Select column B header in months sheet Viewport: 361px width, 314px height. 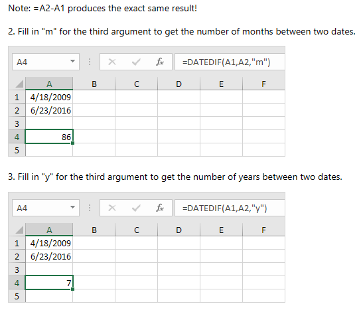pyautogui.click(x=94, y=84)
